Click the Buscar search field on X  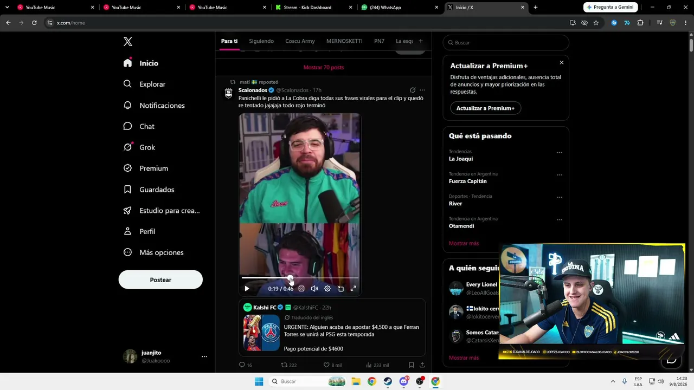[506, 43]
